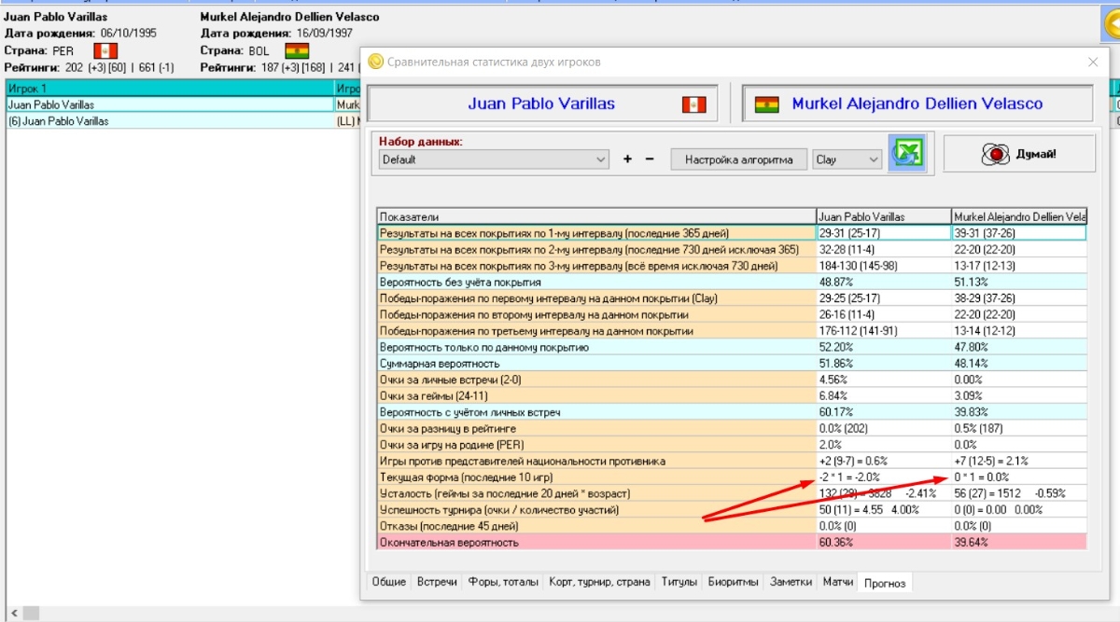Click the Peru flag in comparison dialog
Image resolution: width=1120 pixels, height=622 pixels.
coord(693,104)
